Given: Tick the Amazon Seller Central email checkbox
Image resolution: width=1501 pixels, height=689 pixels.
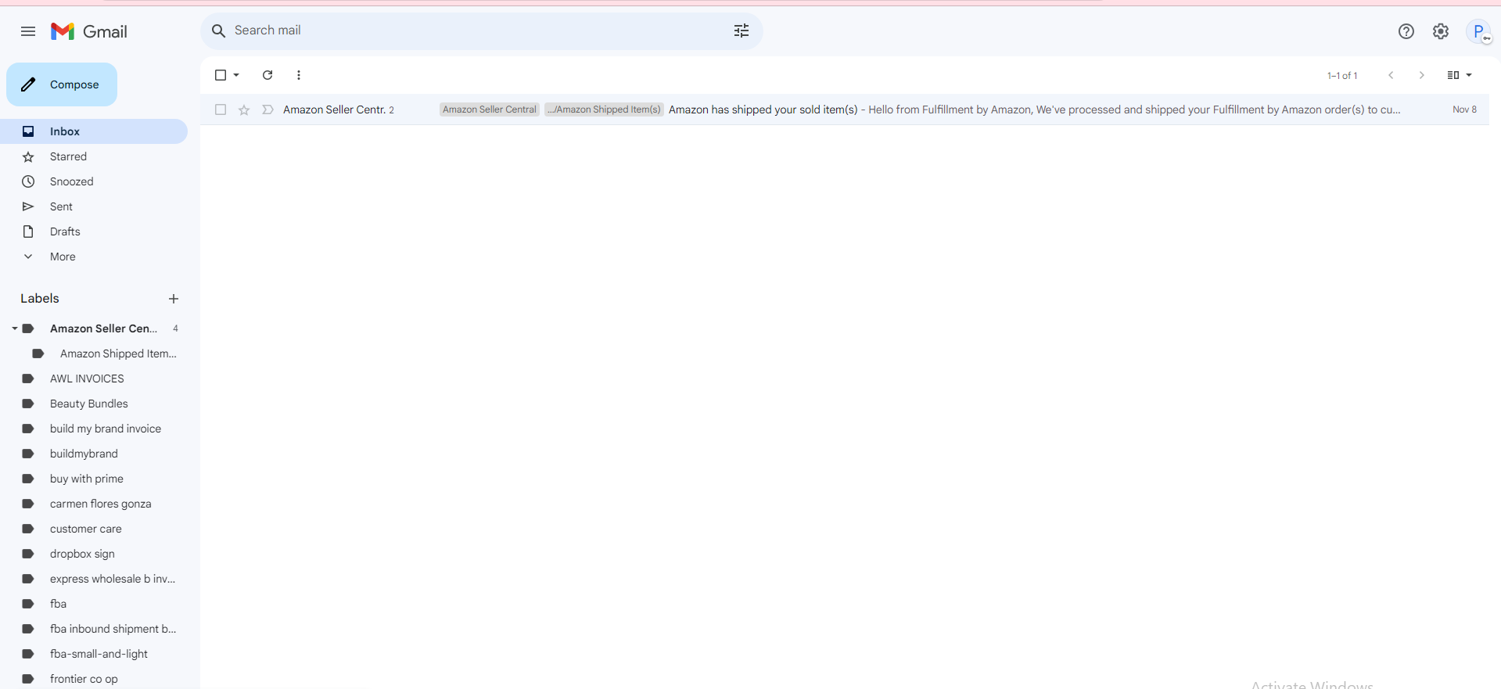Looking at the screenshot, I should (221, 109).
